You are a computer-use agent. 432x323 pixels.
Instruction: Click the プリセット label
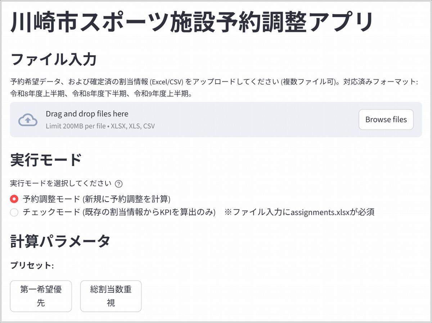point(32,266)
